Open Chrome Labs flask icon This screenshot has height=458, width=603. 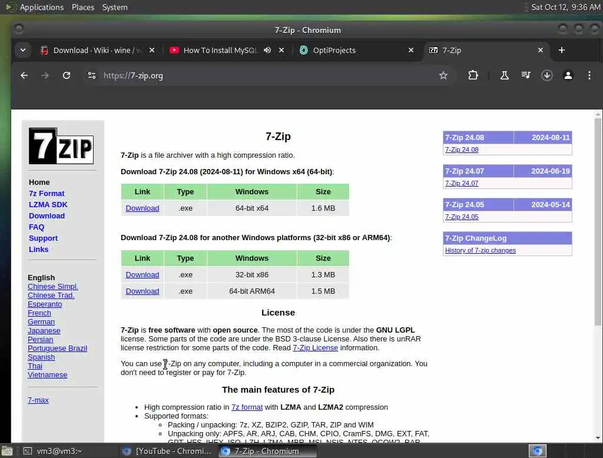[x=504, y=76]
